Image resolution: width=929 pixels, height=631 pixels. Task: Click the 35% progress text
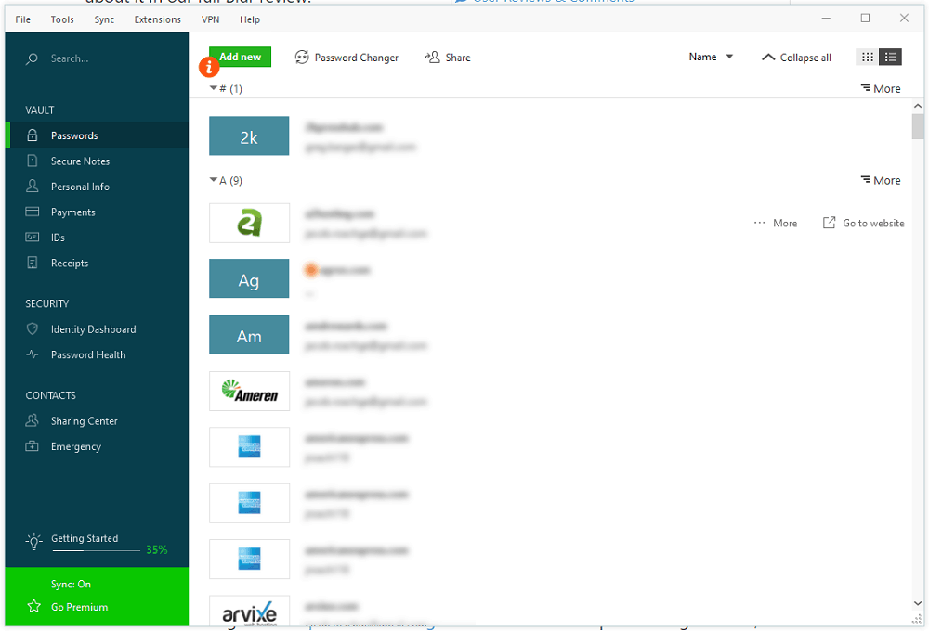click(x=156, y=550)
